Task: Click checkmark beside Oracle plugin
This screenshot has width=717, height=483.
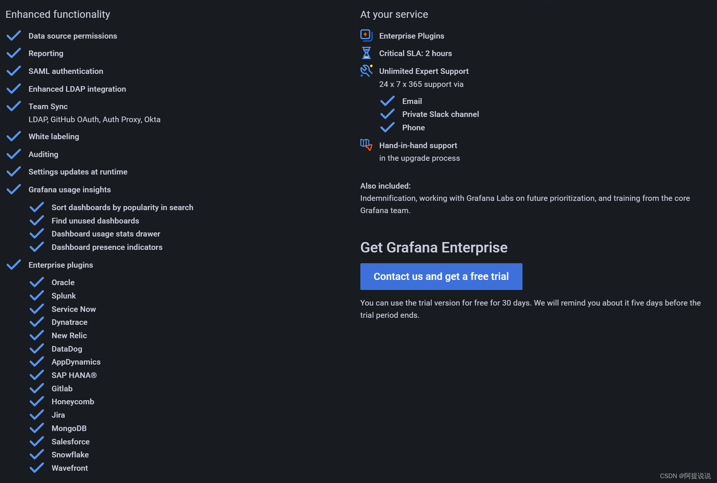Action: (x=36, y=282)
